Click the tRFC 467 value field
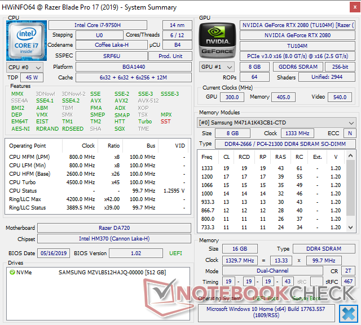This screenshot has width=361, height=325. [x=348, y=281]
